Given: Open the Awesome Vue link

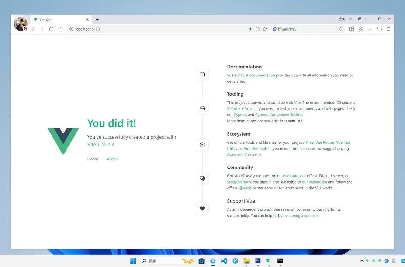Looking at the screenshot, I should (239, 155).
